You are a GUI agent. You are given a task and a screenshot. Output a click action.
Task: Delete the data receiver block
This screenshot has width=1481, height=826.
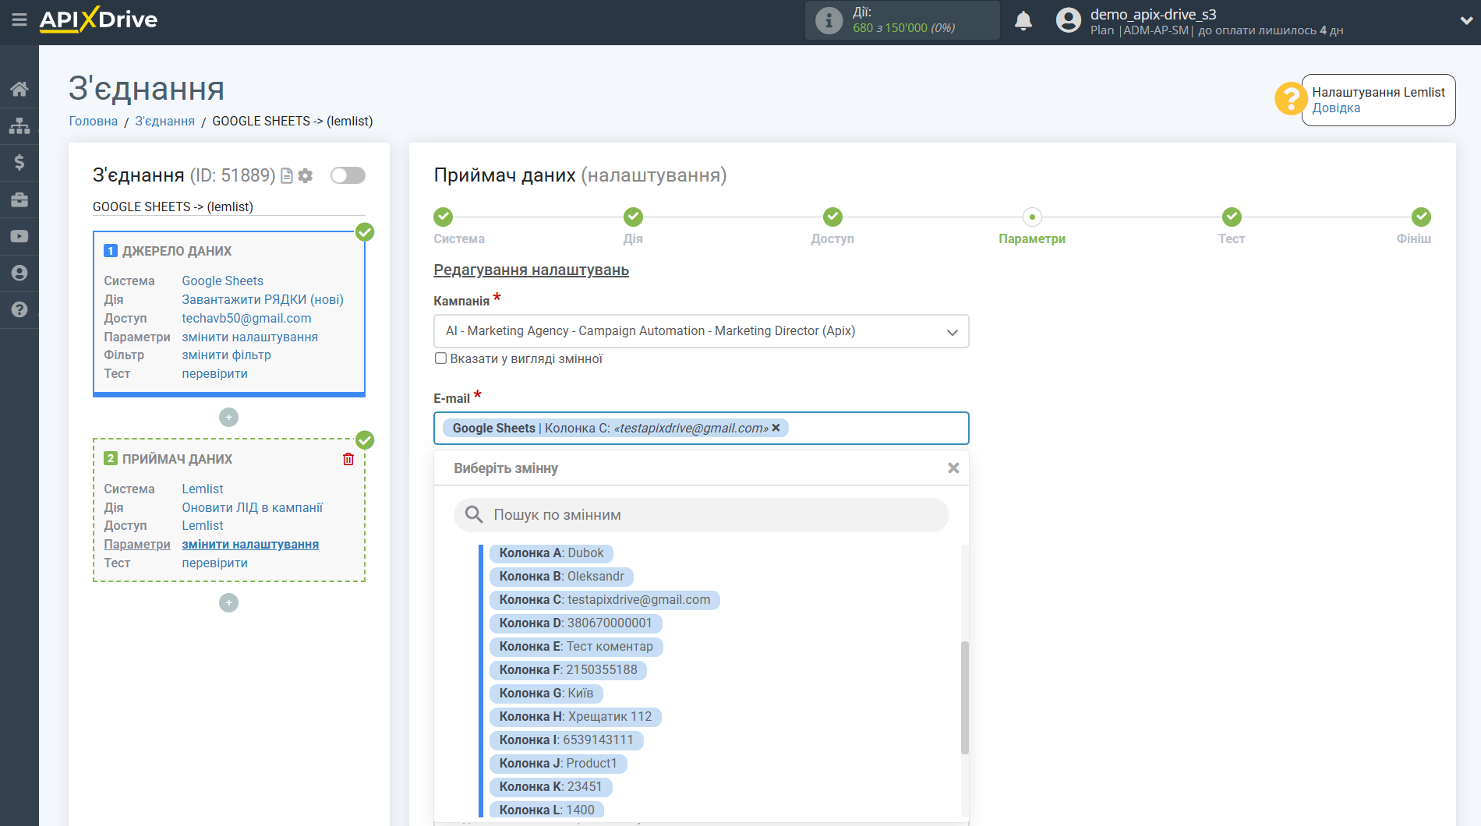pyautogui.click(x=348, y=459)
